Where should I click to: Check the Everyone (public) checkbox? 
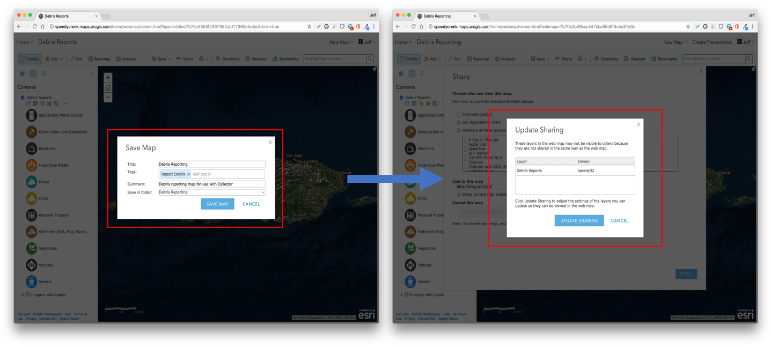[x=459, y=114]
